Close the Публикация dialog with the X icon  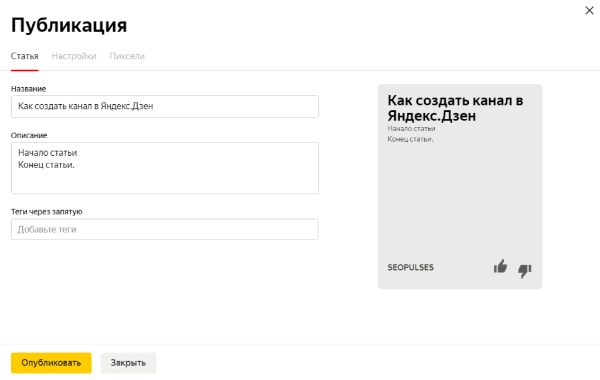[589, 10]
